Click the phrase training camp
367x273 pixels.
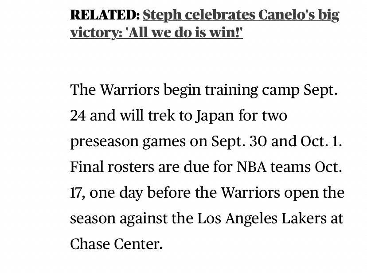click(252, 90)
